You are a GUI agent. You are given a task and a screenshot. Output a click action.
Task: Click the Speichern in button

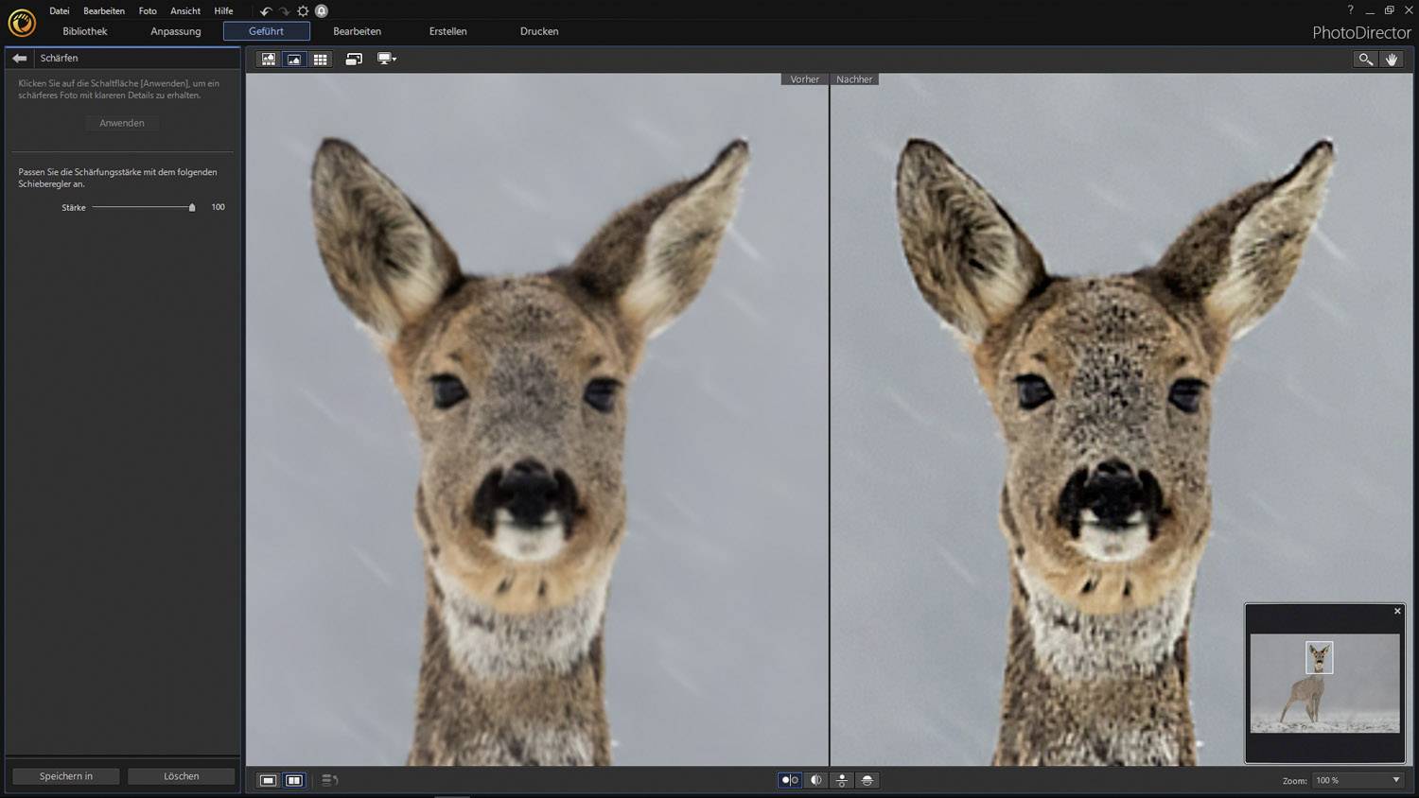coord(66,776)
